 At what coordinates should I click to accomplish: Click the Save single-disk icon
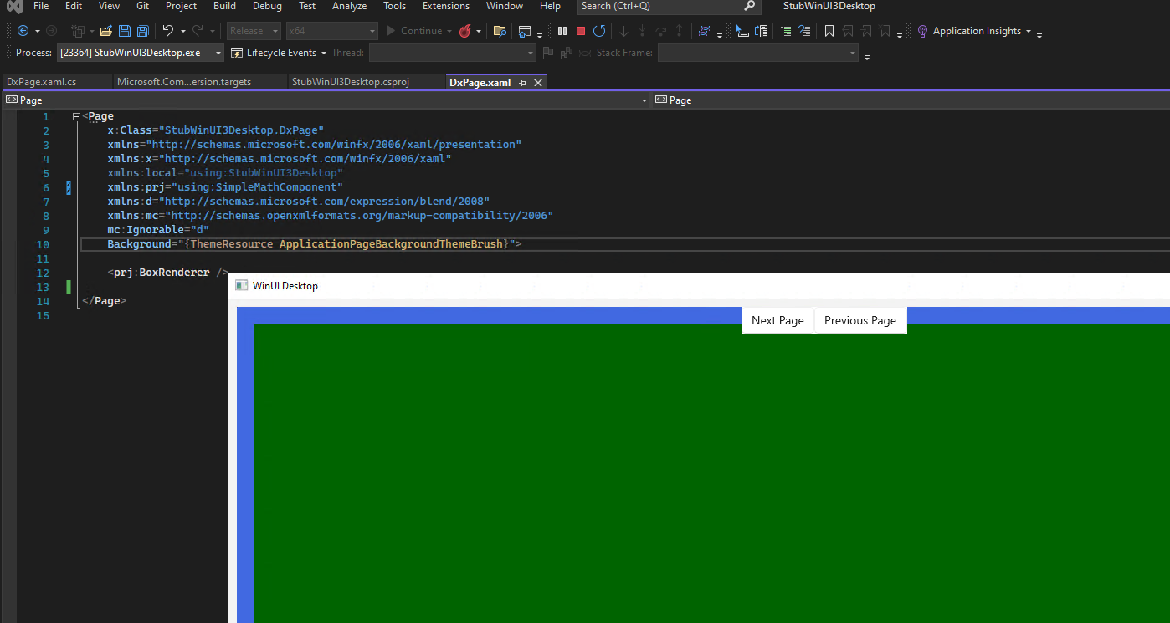pyautogui.click(x=125, y=31)
